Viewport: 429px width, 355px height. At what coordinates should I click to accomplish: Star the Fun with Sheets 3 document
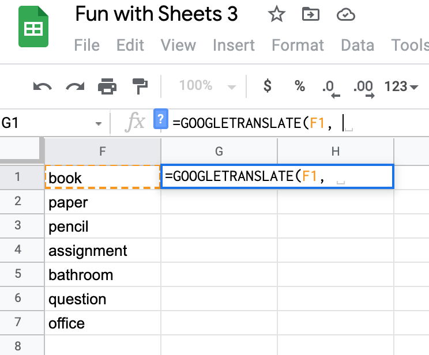tap(277, 14)
